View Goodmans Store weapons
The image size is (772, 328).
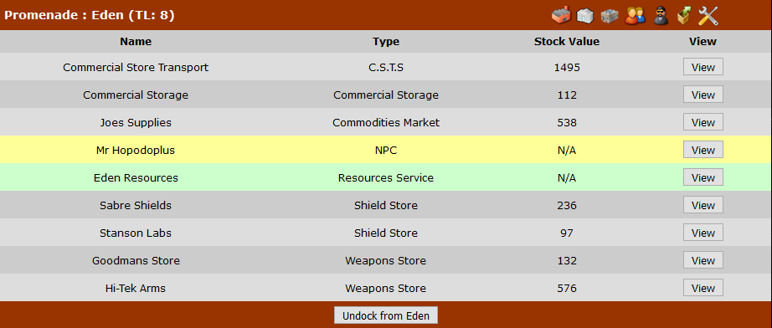pyautogui.click(x=703, y=260)
